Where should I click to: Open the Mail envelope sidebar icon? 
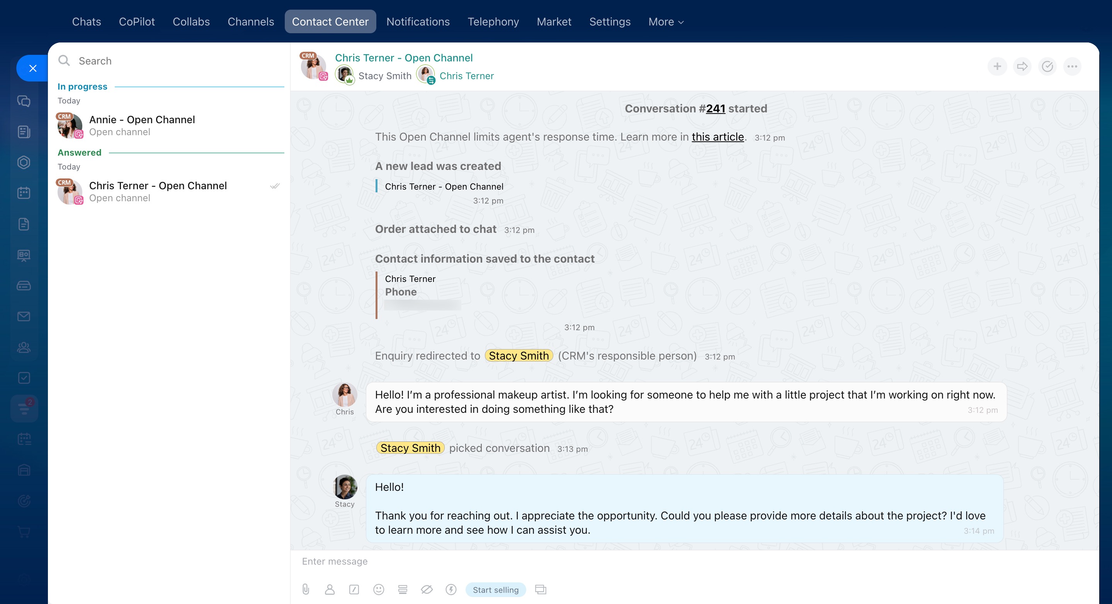pos(24,317)
